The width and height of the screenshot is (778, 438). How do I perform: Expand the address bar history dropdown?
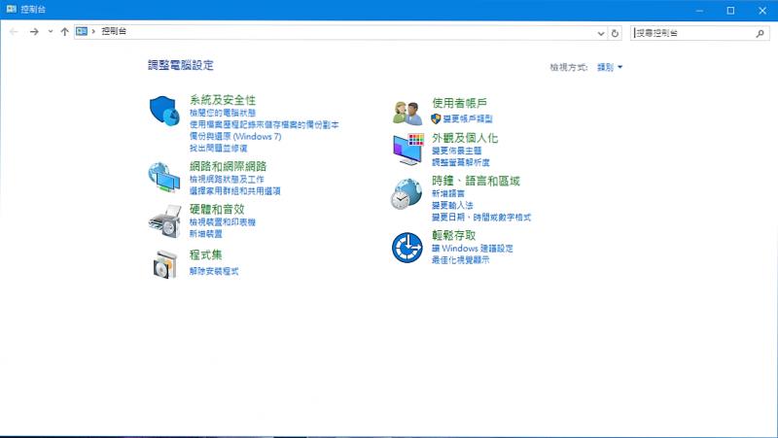coord(601,33)
